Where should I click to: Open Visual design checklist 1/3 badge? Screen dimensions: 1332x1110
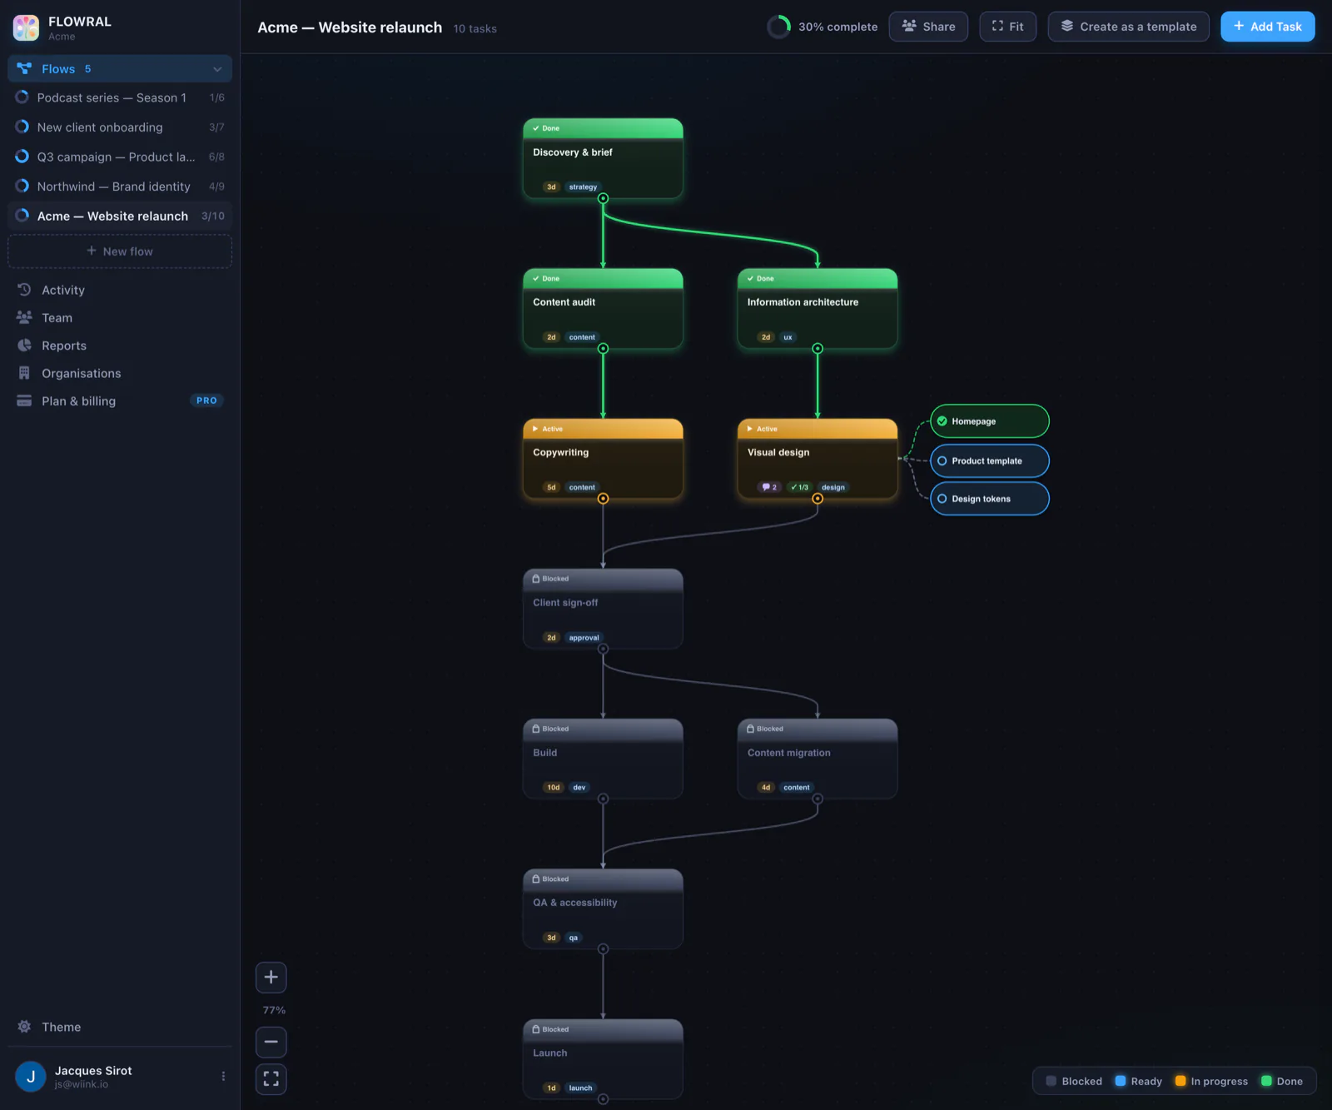coord(800,487)
